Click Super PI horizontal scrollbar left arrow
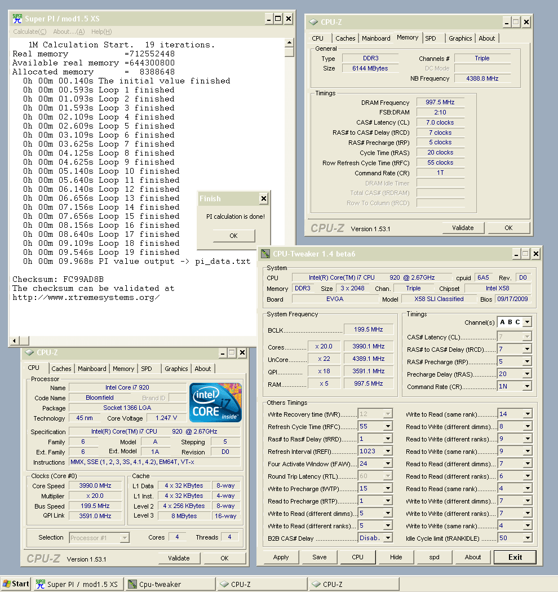This screenshot has width=558, height=592. pyautogui.click(x=14, y=341)
